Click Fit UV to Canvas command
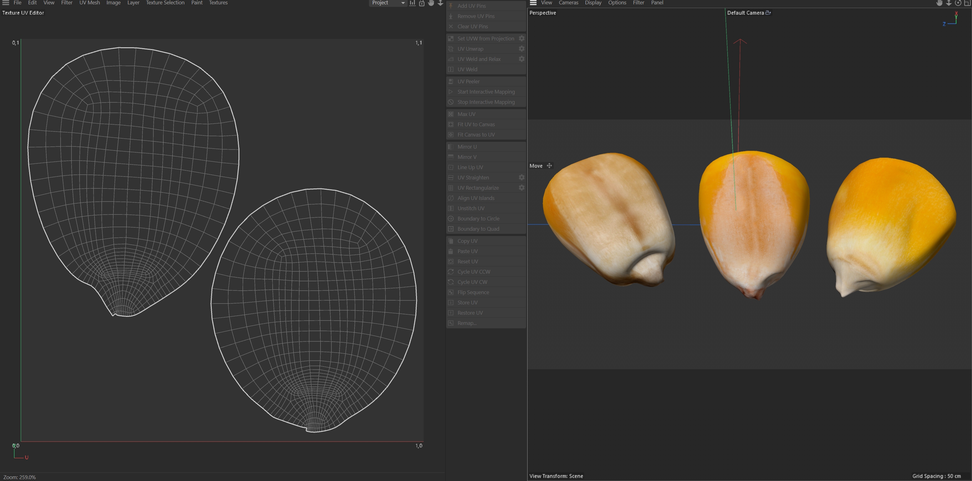This screenshot has width=972, height=481. [x=476, y=124]
